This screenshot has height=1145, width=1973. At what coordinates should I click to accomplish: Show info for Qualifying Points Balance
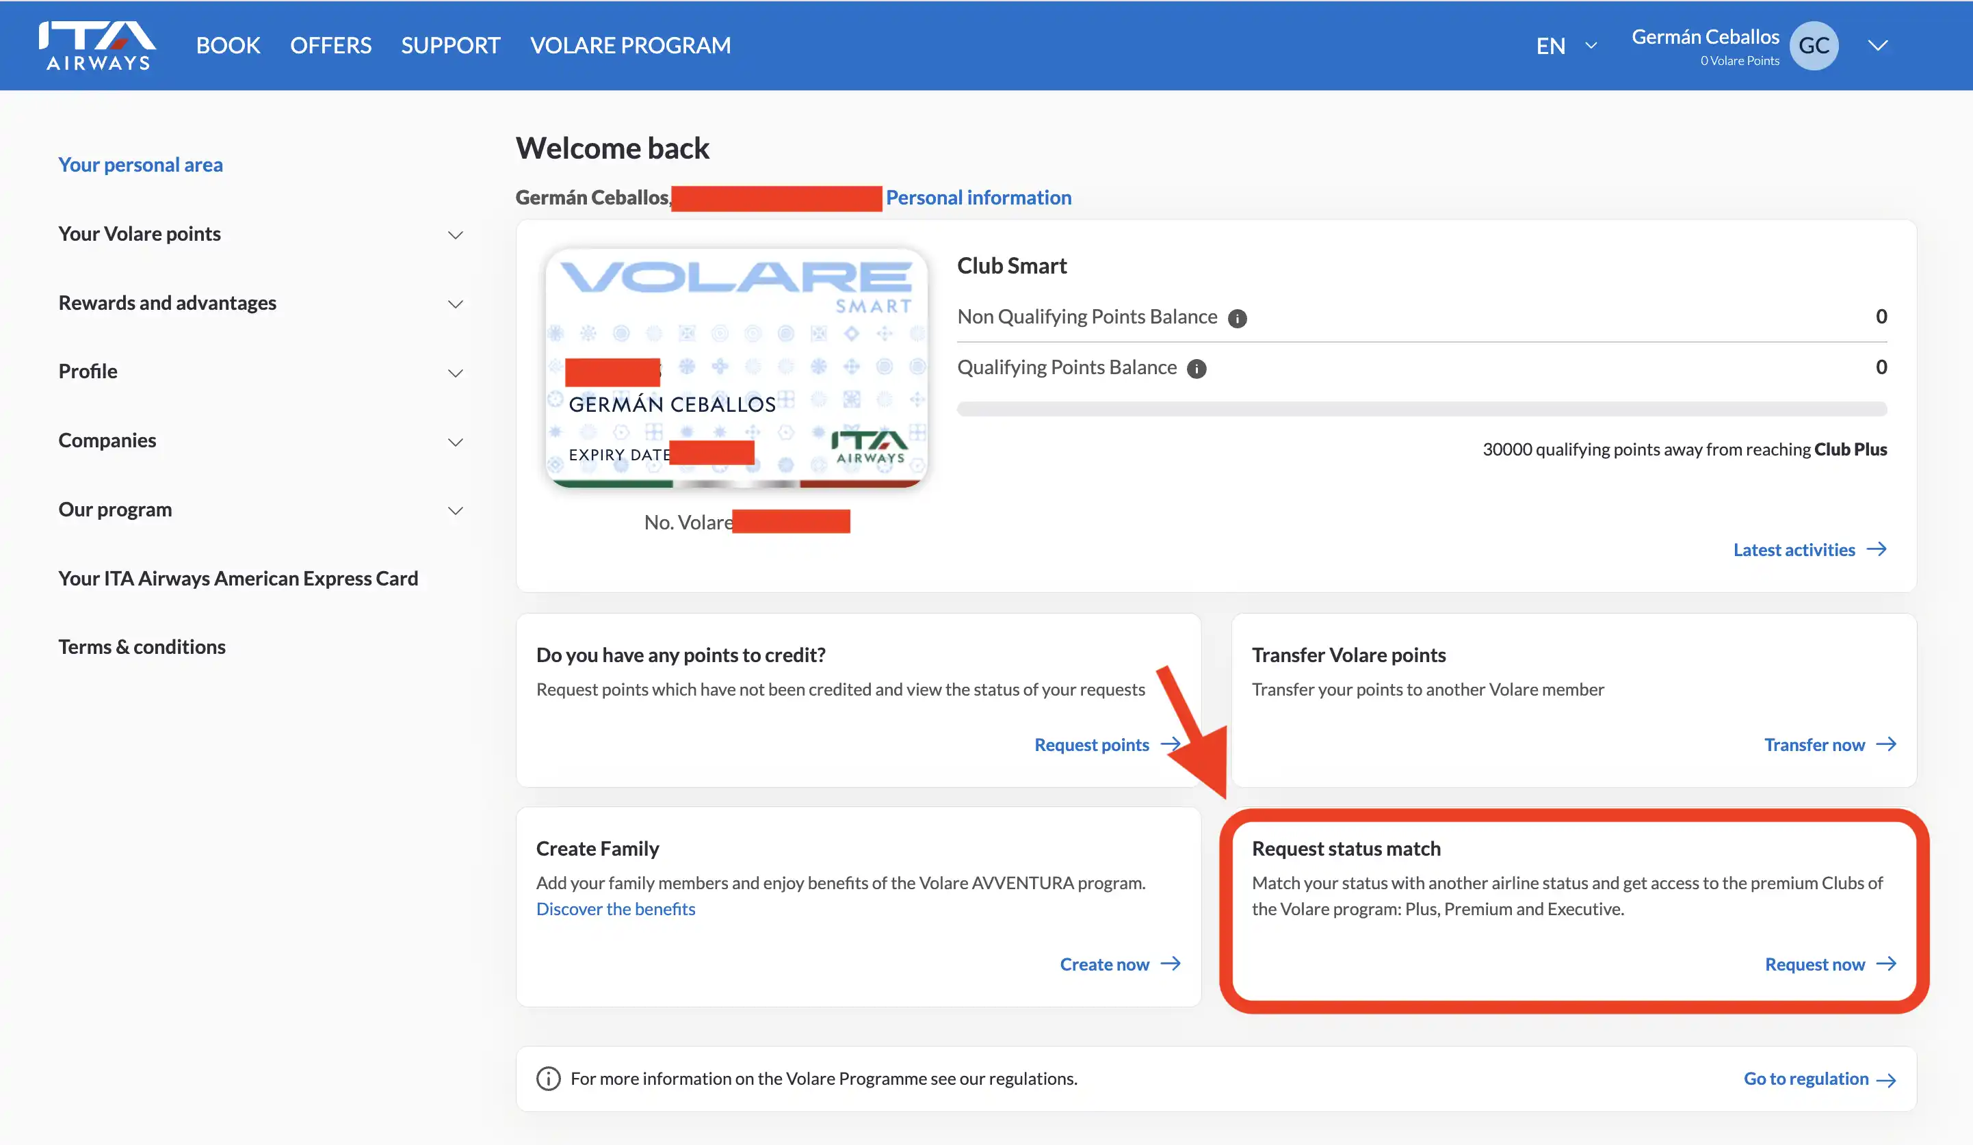[x=1197, y=369]
